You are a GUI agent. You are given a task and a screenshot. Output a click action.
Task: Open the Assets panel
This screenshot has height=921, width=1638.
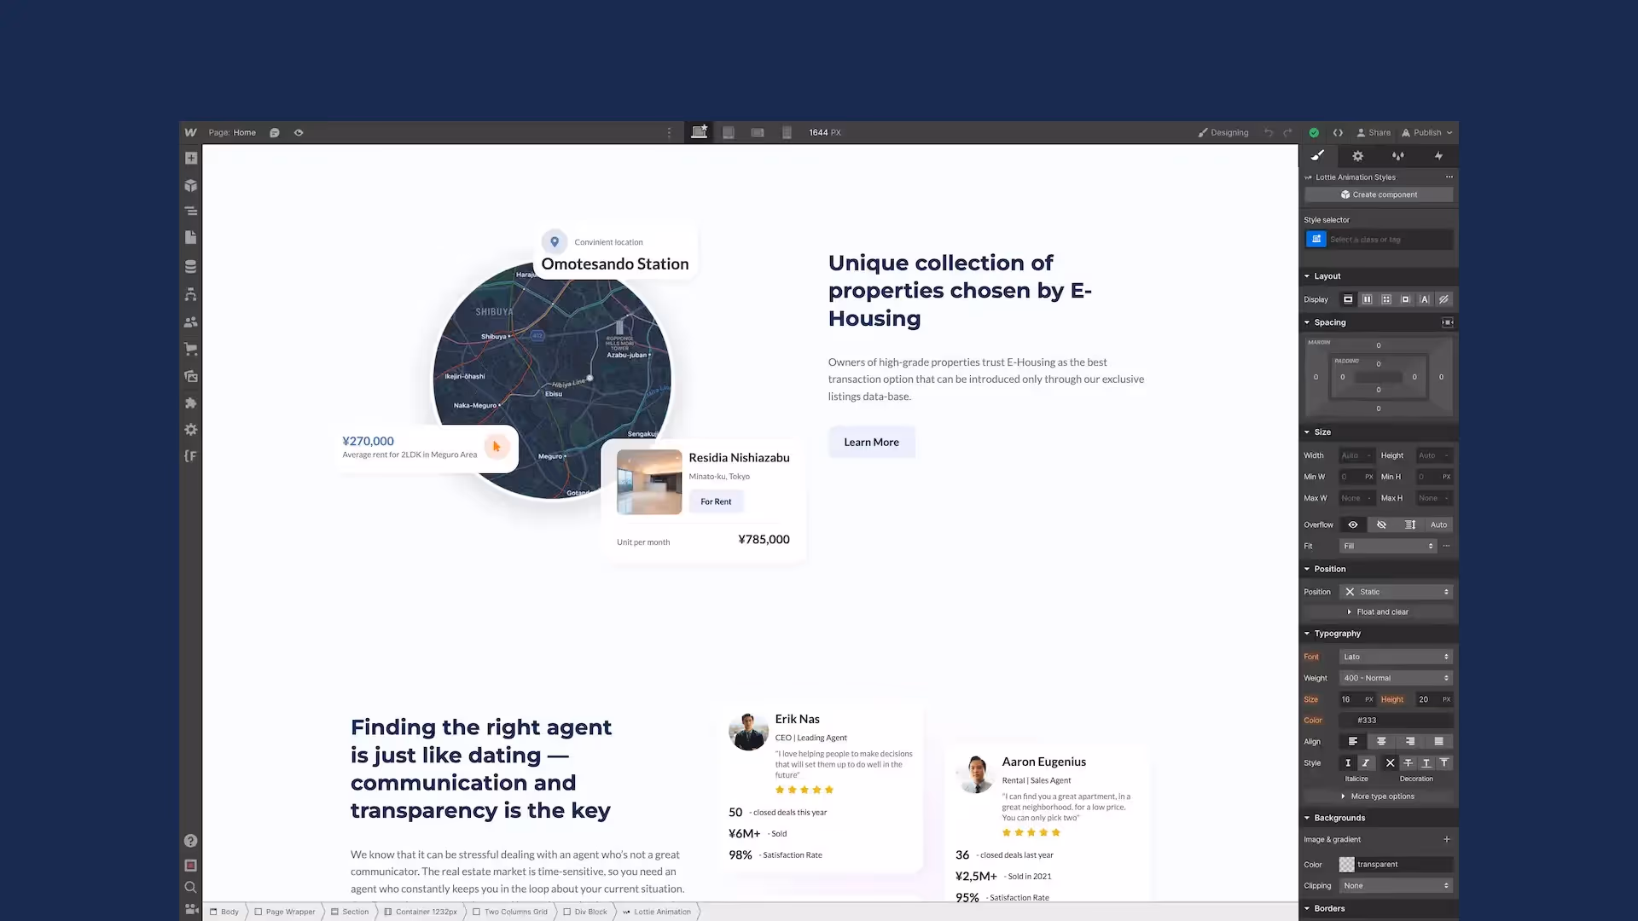(191, 376)
